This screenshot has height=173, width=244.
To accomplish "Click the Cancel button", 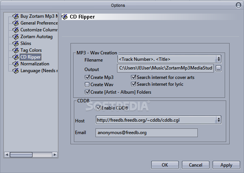I will [x=196, y=165].
